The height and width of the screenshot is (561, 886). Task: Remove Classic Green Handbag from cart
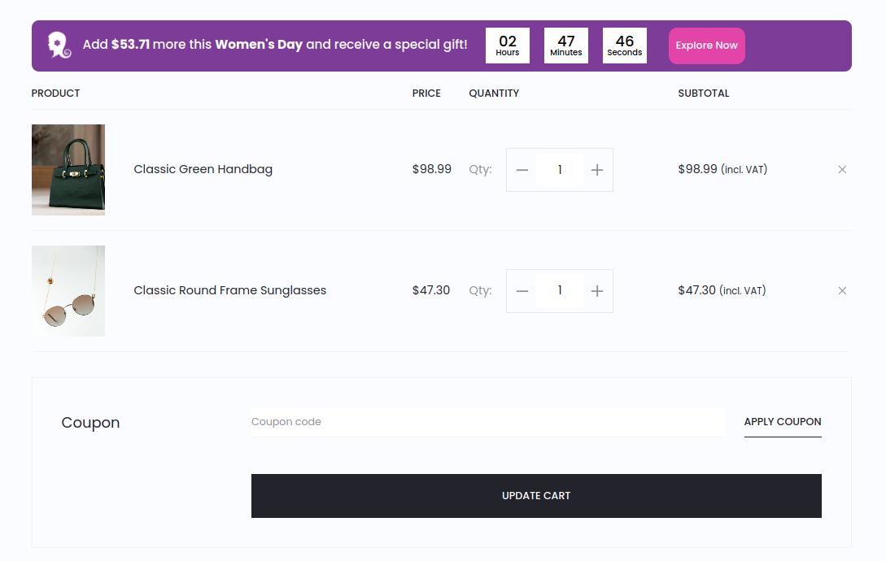click(842, 170)
